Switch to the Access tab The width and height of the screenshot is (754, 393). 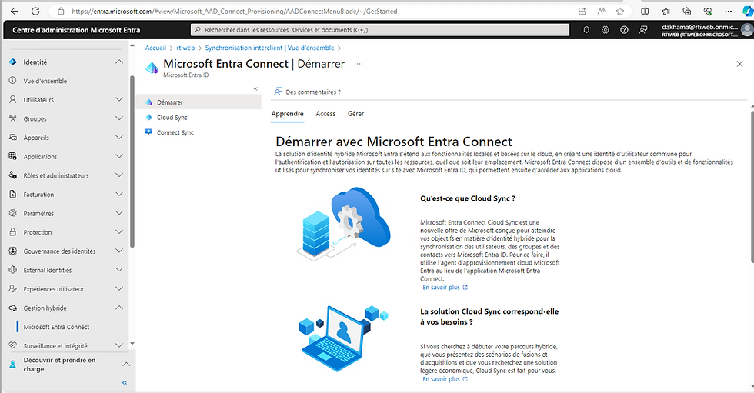[325, 114]
